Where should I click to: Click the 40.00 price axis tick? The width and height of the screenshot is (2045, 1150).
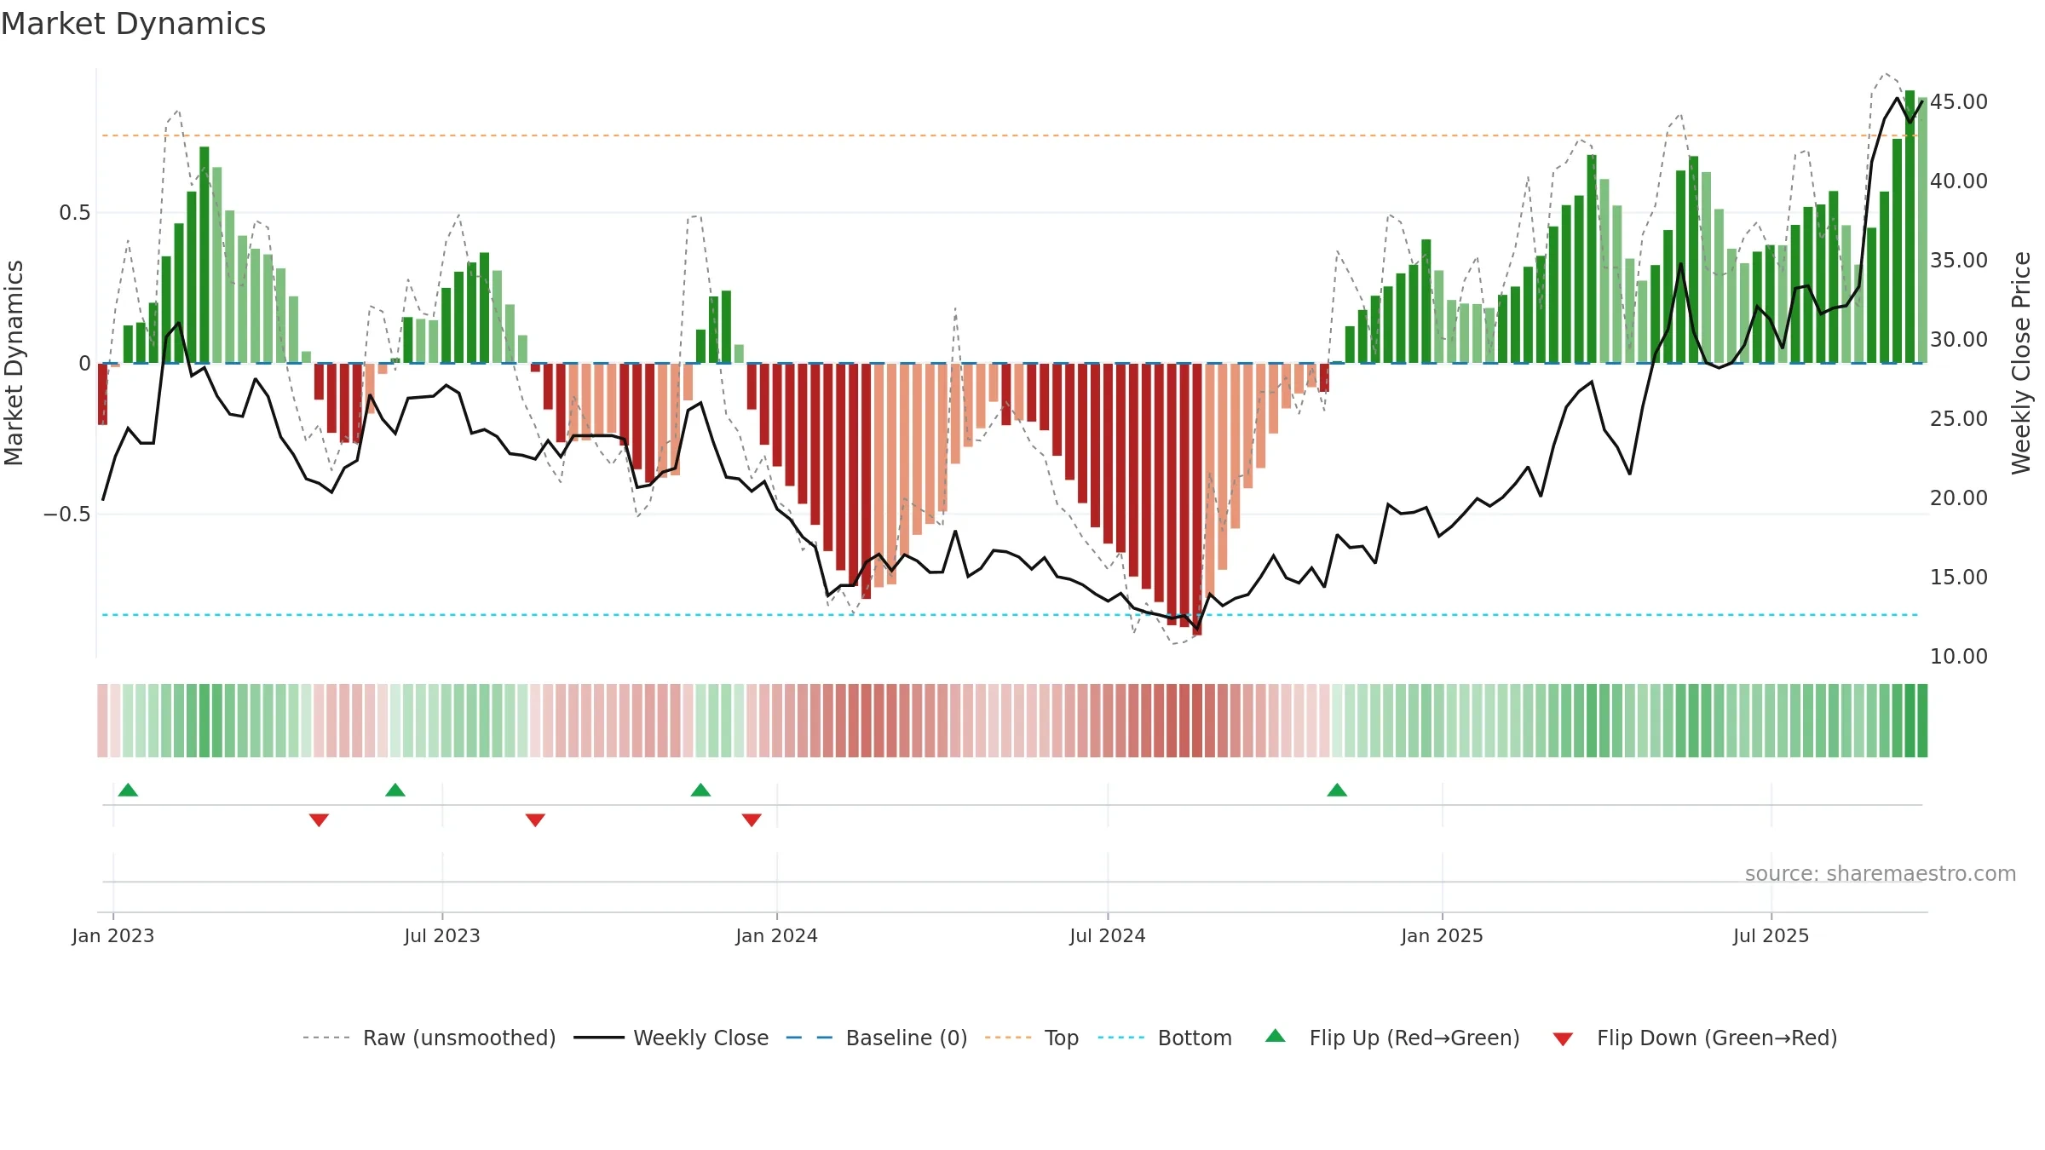(1959, 181)
